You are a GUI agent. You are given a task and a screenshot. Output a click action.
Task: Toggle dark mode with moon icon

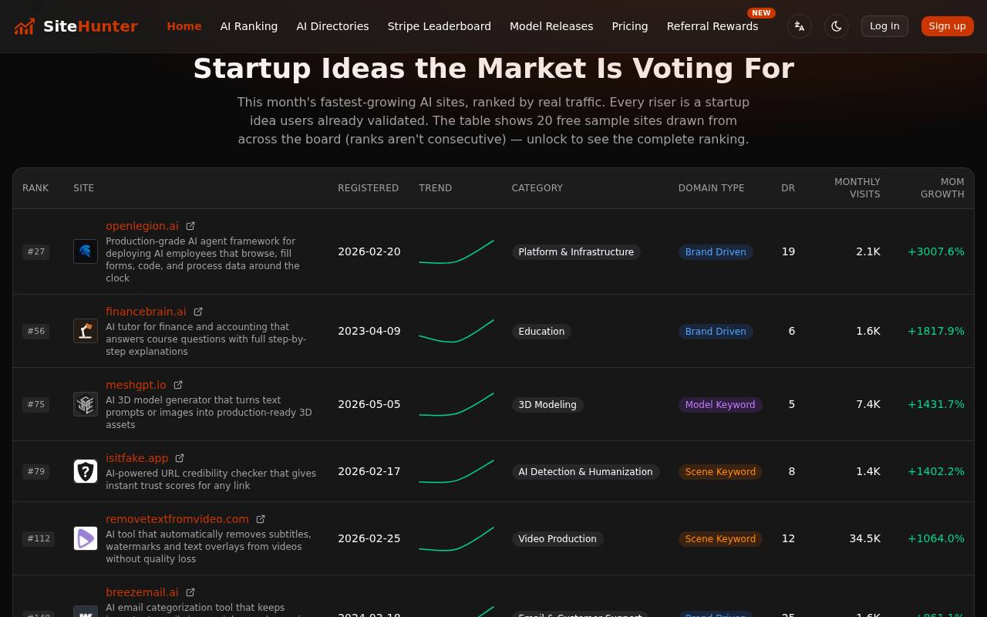(x=837, y=26)
